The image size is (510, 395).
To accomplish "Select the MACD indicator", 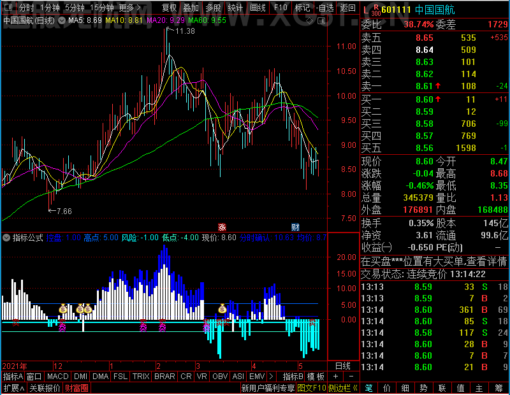I will (57, 377).
